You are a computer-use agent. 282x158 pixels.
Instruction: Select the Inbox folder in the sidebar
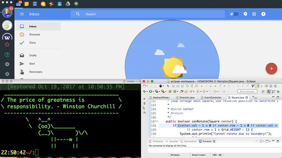pos(38,26)
